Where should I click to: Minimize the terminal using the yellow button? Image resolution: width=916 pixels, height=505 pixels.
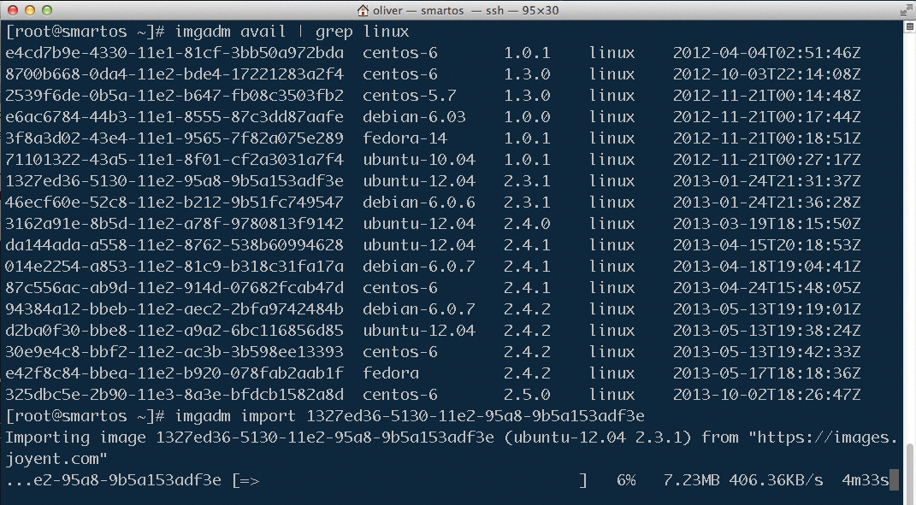click(x=28, y=10)
